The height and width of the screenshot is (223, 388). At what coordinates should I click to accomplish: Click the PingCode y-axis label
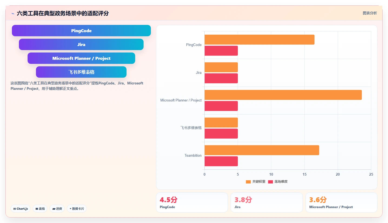pos(194,45)
